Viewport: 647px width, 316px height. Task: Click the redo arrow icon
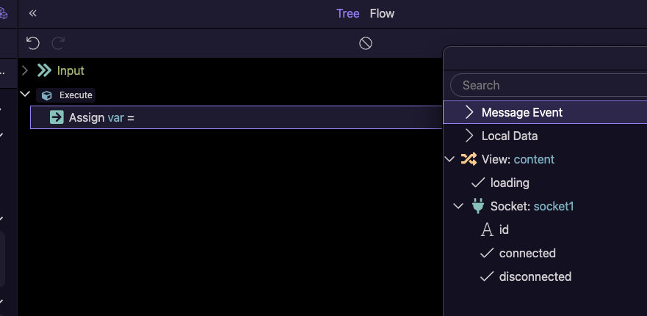pos(59,43)
